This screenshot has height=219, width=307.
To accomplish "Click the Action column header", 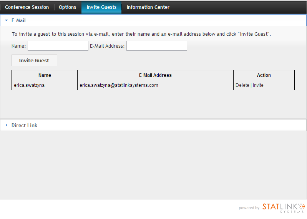I will click(x=264, y=75).
